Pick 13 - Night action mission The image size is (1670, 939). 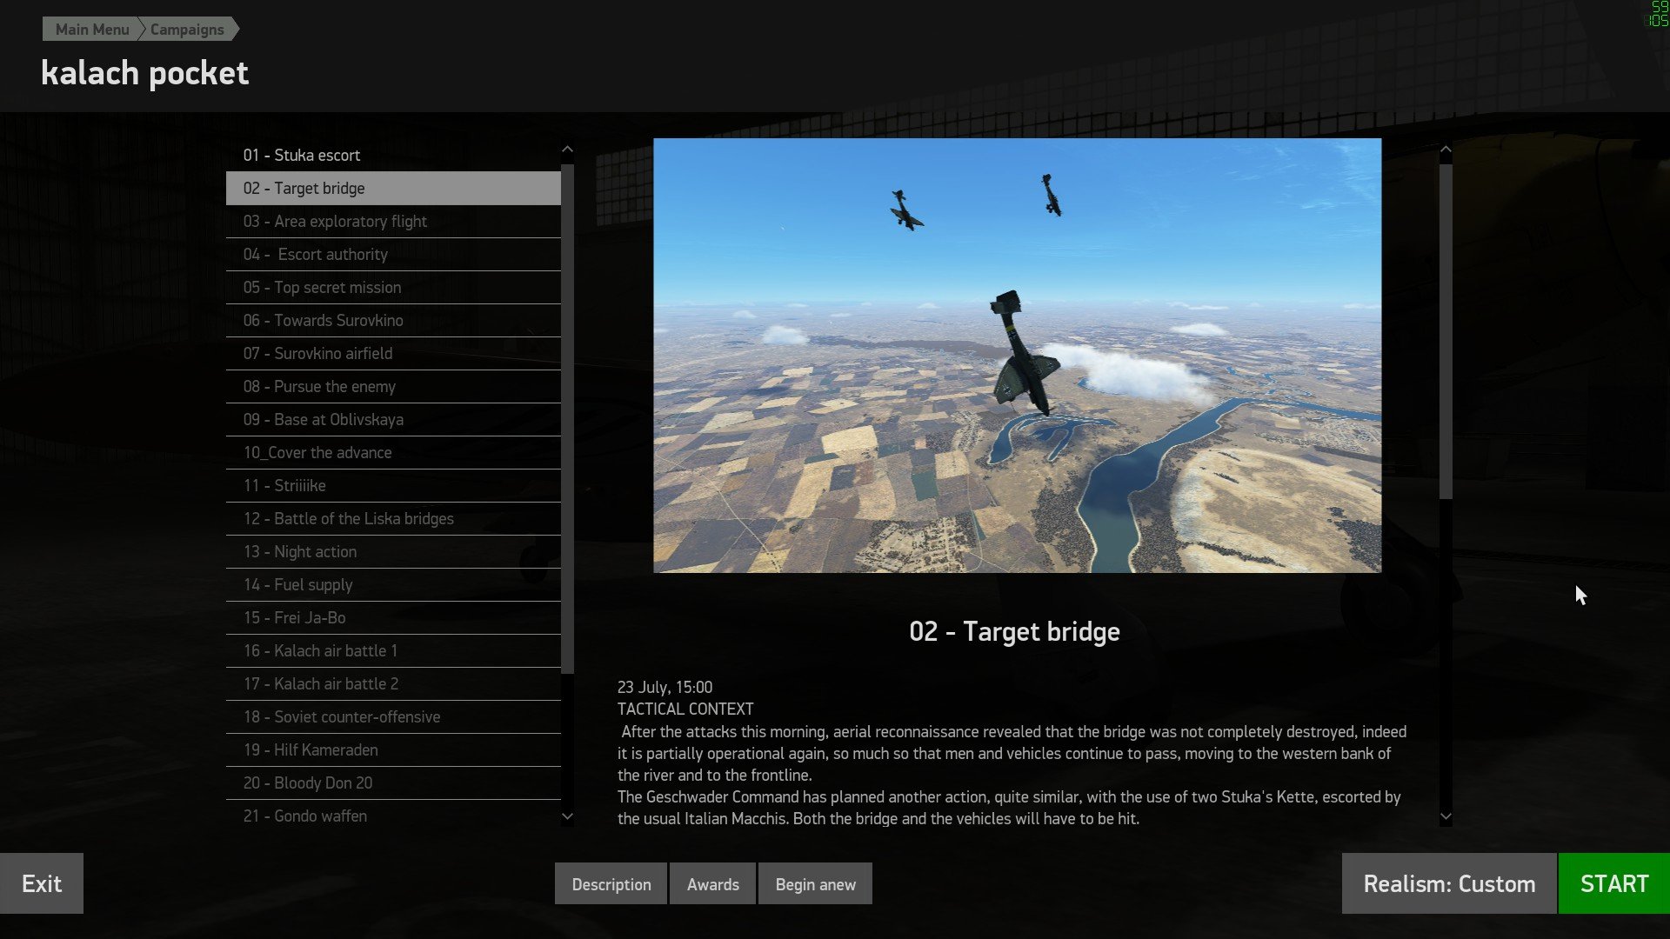(393, 551)
